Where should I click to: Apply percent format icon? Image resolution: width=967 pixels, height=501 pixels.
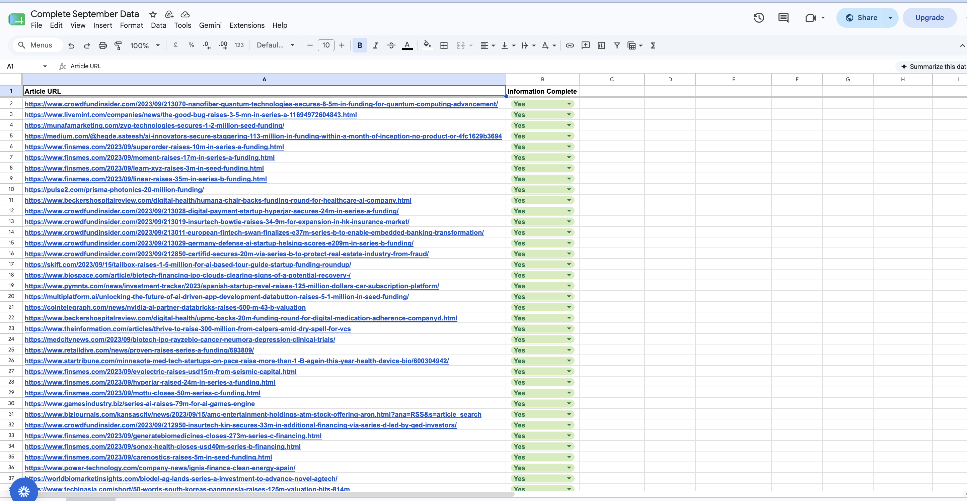click(192, 45)
